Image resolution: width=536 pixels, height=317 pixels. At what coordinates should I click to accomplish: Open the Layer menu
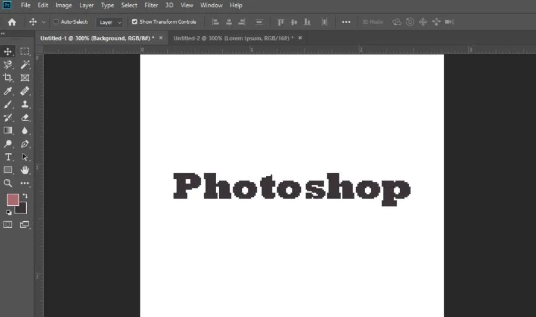[86, 5]
